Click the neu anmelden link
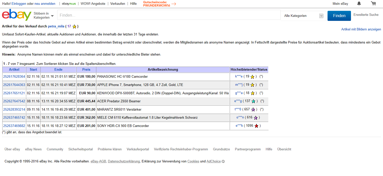Screen dimensions: 383x176 (45, 4)
